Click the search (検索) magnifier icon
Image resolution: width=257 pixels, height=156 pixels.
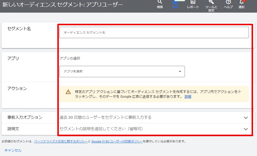(160, 2)
